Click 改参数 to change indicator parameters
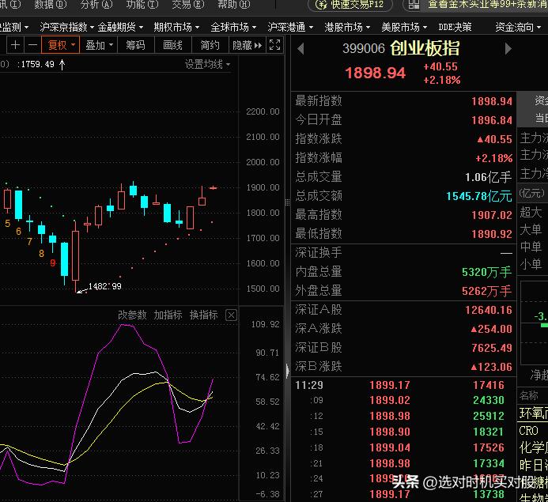This screenshot has width=548, height=502. click(132, 315)
